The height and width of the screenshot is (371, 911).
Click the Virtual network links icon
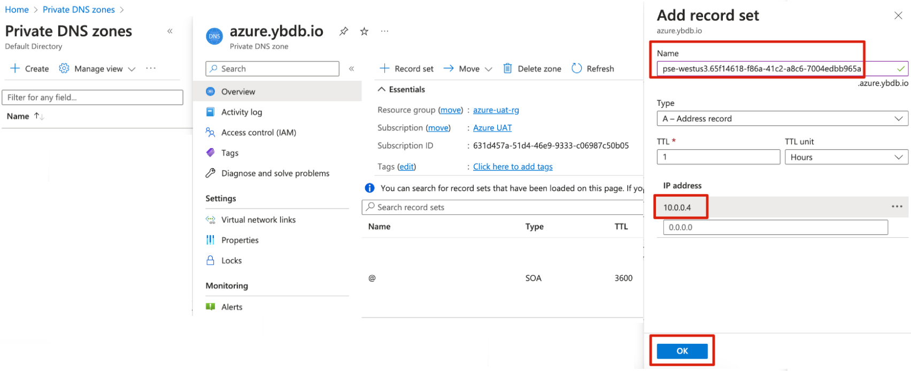211,220
